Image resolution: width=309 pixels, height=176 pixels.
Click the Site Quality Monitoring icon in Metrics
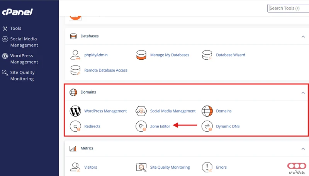141,168
